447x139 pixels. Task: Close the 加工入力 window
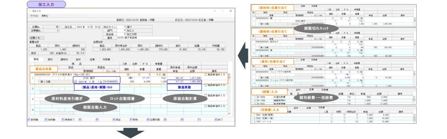coord(230,11)
